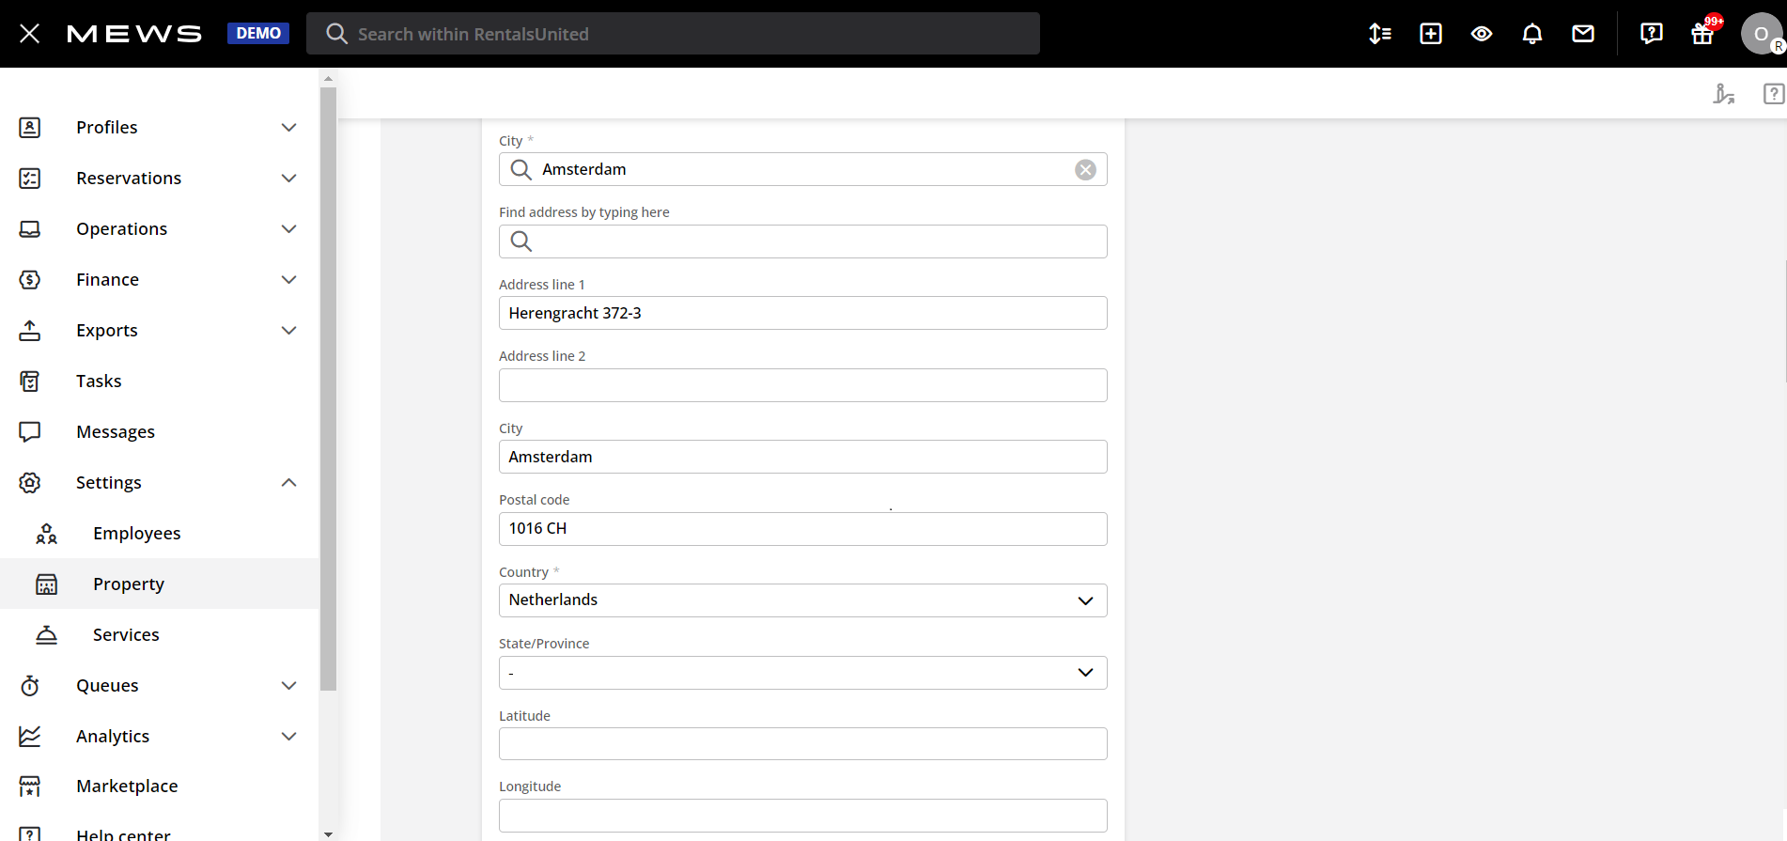
Task: Edit the Postal code field
Action: pos(802,529)
